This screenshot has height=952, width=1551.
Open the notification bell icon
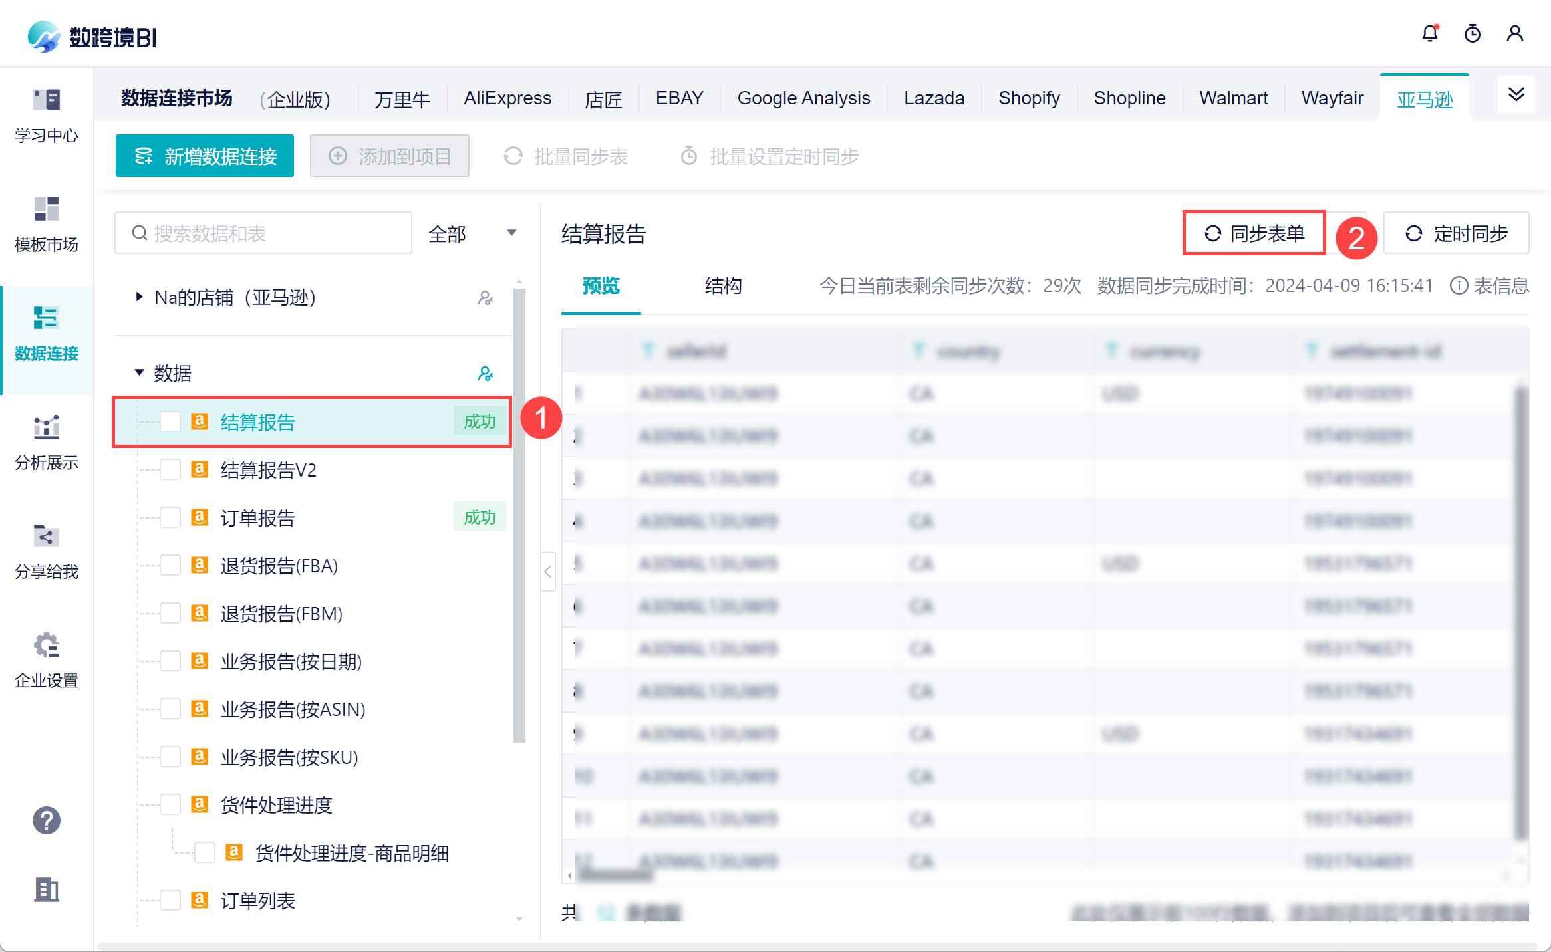tap(1430, 33)
